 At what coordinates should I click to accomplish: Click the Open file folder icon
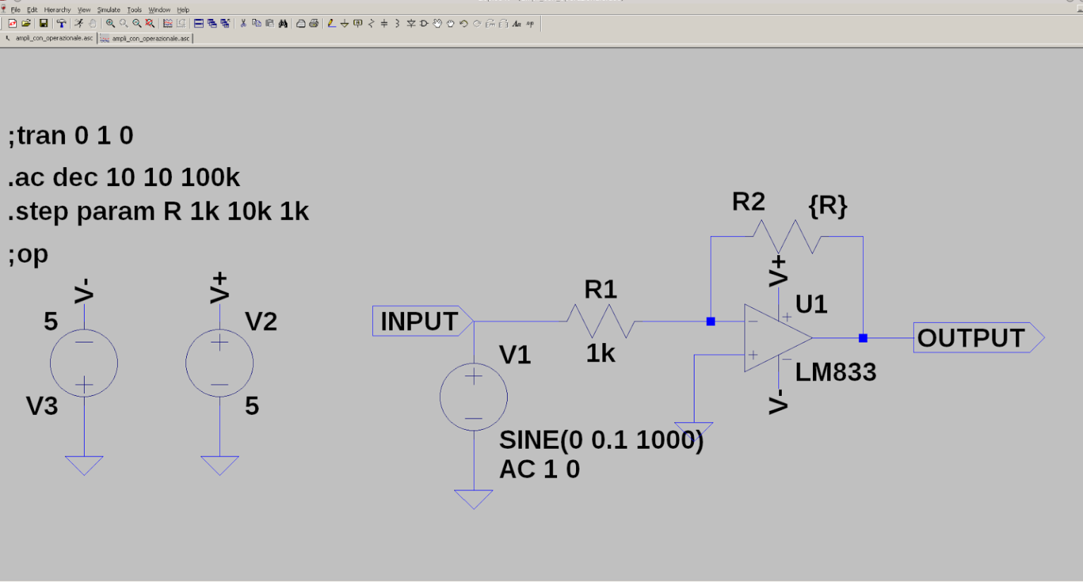(x=25, y=23)
